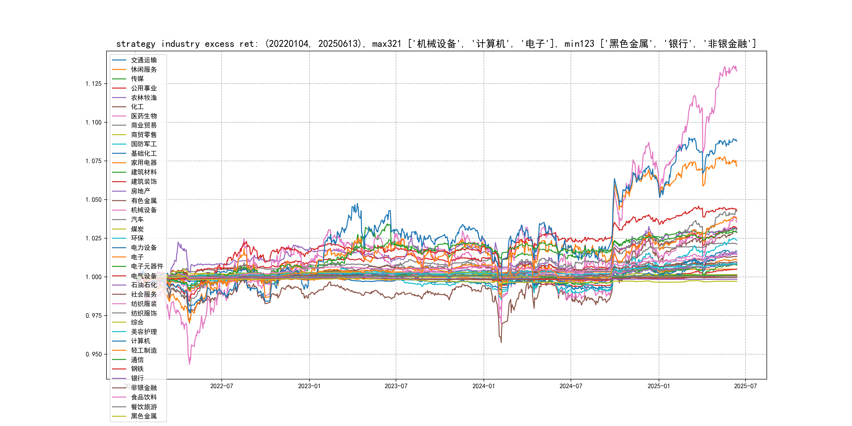Click the 机械设备 legend line swatch
This screenshot has height=426, width=852.
tap(119, 210)
